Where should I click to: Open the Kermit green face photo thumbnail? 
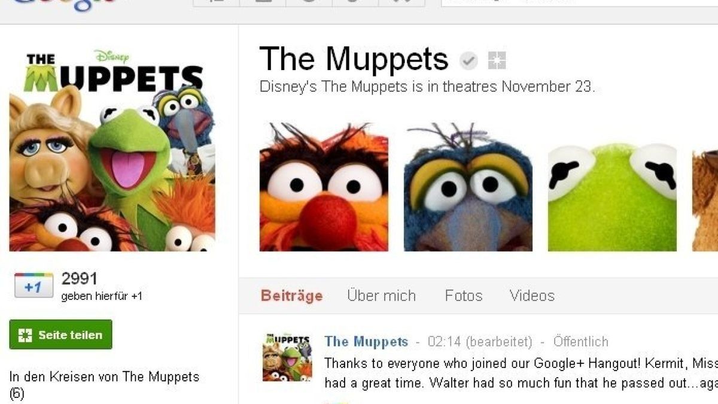pos(612,187)
